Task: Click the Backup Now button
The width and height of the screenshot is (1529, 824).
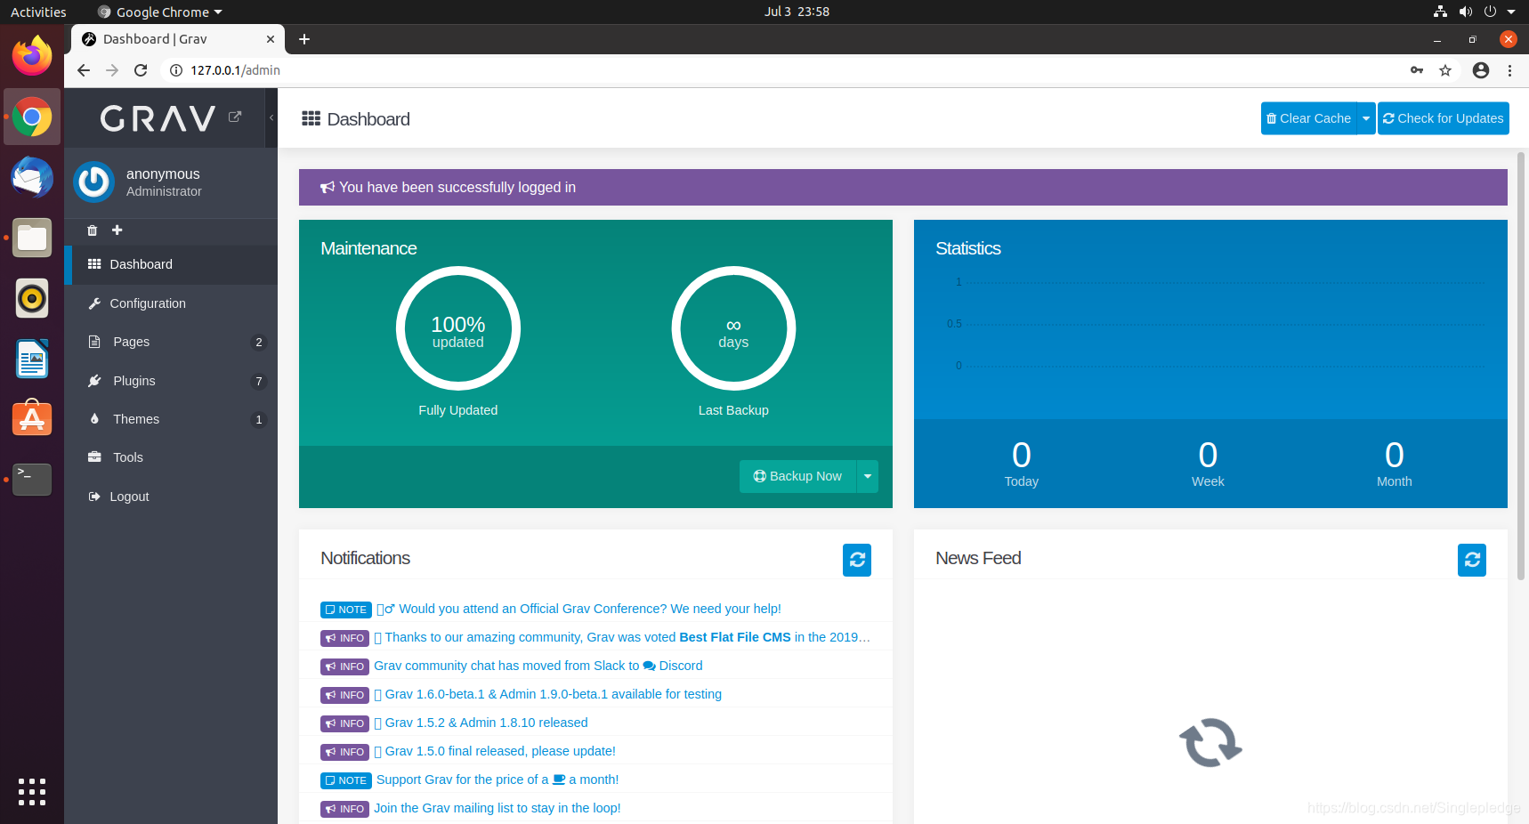Action: 797,476
